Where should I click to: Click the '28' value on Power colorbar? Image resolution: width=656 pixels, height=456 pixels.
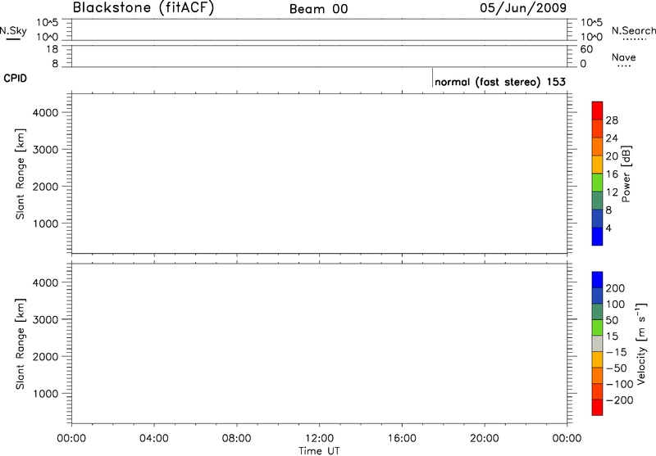click(612, 120)
